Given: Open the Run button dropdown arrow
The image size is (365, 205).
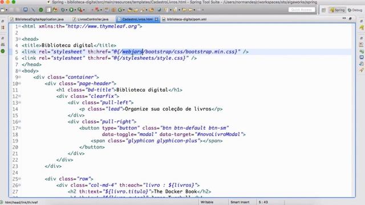Looking at the screenshot, I should pos(75,10).
